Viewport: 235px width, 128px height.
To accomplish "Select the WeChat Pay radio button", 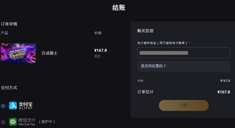I will click(3, 122).
